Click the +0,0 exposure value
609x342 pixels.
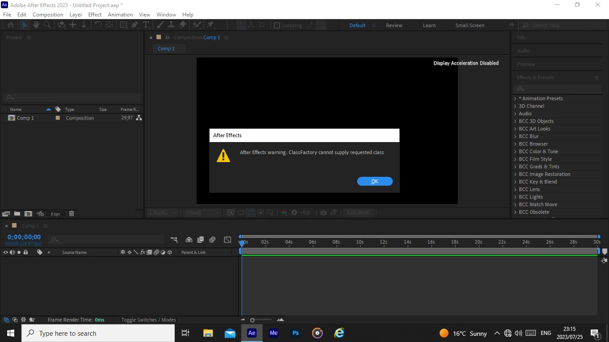pos(304,213)
